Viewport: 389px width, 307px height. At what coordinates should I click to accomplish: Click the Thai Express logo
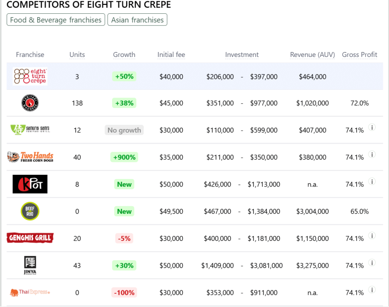pyautogui.click(x=30, y=292)
